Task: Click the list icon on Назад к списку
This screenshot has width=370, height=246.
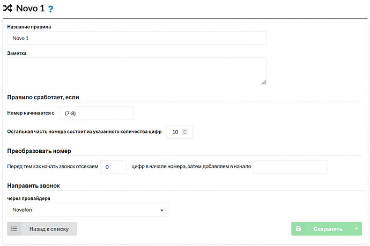Action: click(x=14, y=229)
